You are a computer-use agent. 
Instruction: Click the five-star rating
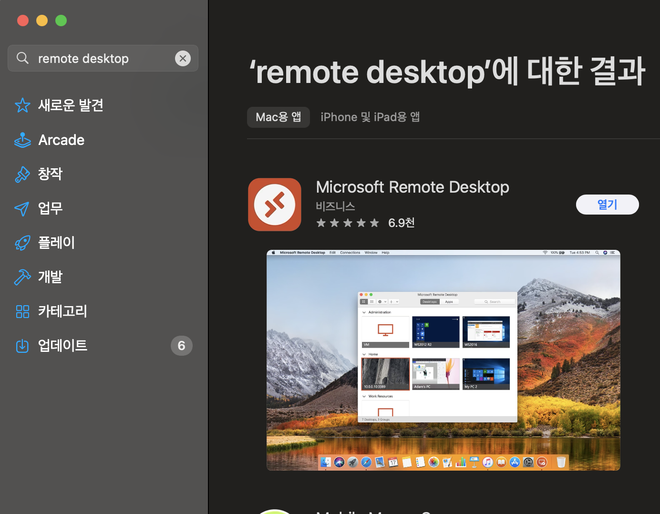348,223
